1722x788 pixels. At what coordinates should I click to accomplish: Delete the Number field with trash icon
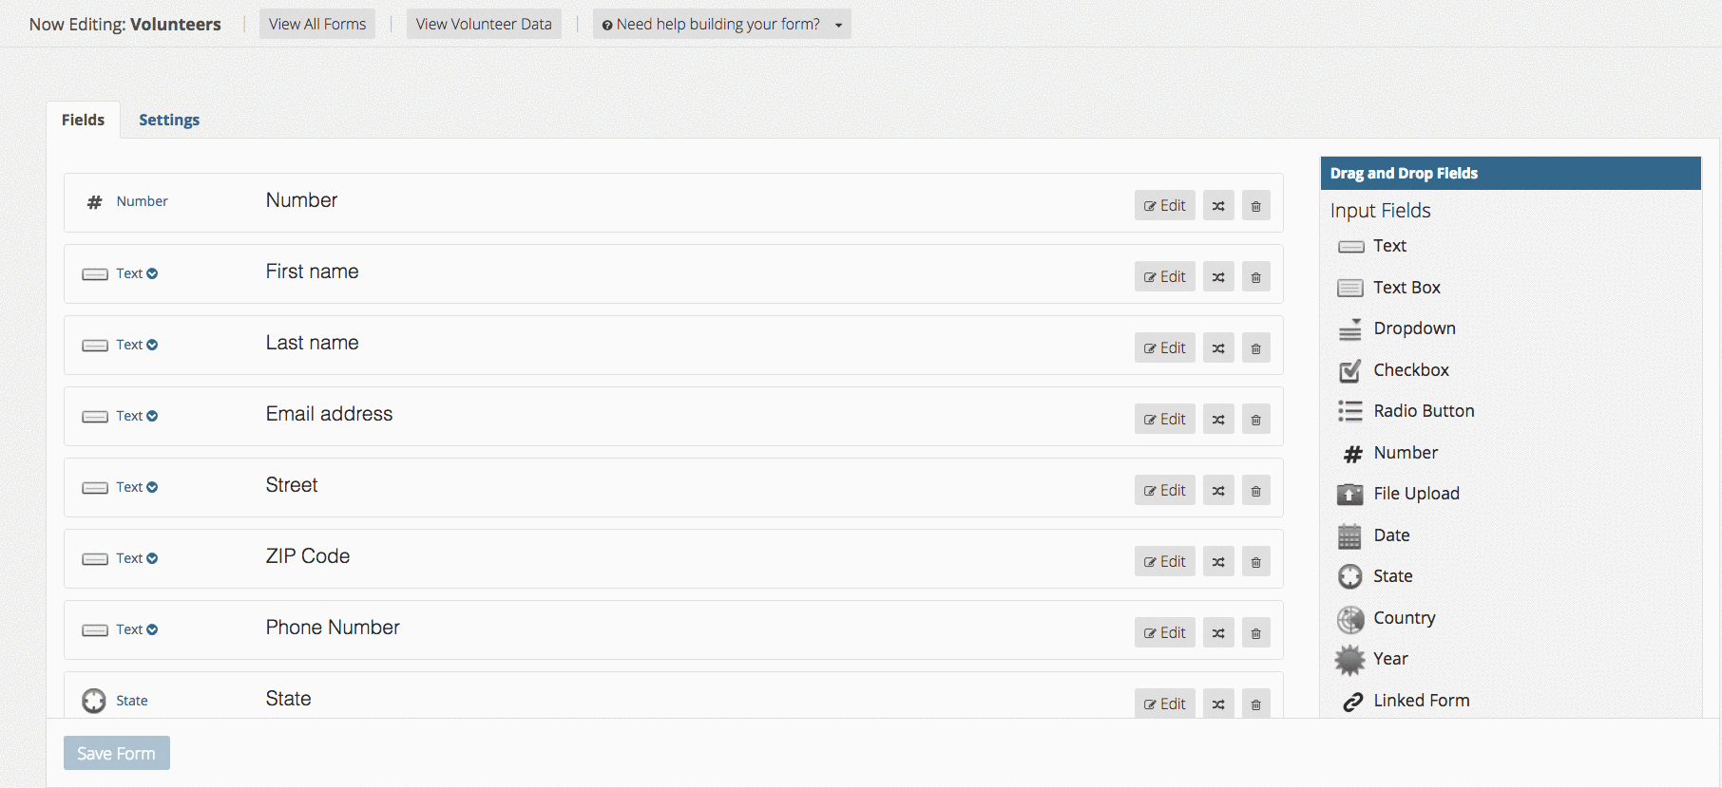pyautogui.click(x=1255, y=206)
